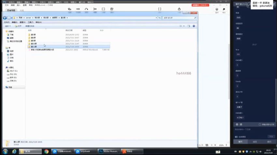
Task: Open the 工具(T) menu
Action: [x=30, y=22]
